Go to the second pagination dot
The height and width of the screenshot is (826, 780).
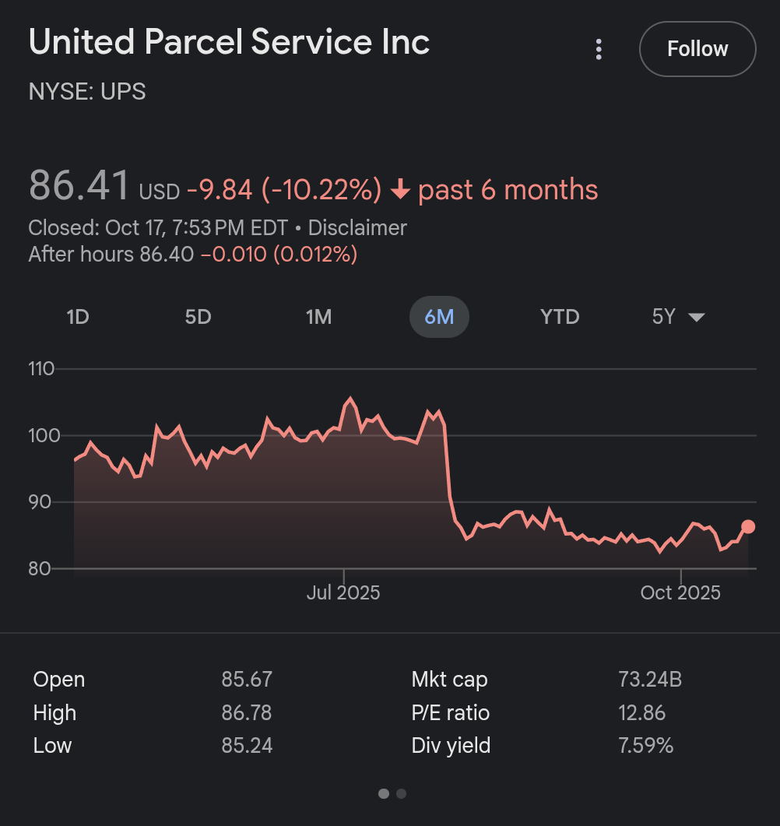click(401, 794)
